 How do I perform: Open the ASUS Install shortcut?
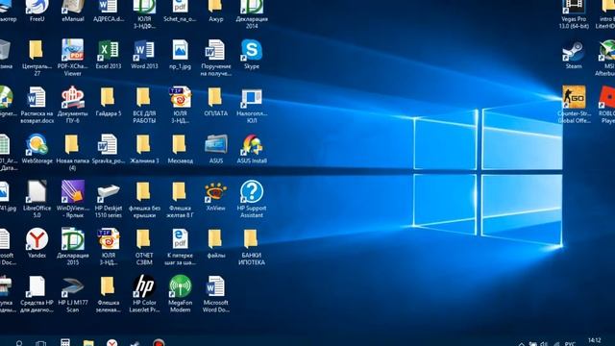(252, 149)
